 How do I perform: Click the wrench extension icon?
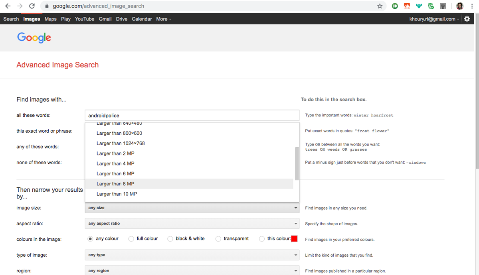442,6
